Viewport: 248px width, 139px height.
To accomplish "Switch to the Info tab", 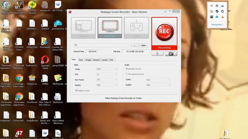I will click(x=112, y=60).
